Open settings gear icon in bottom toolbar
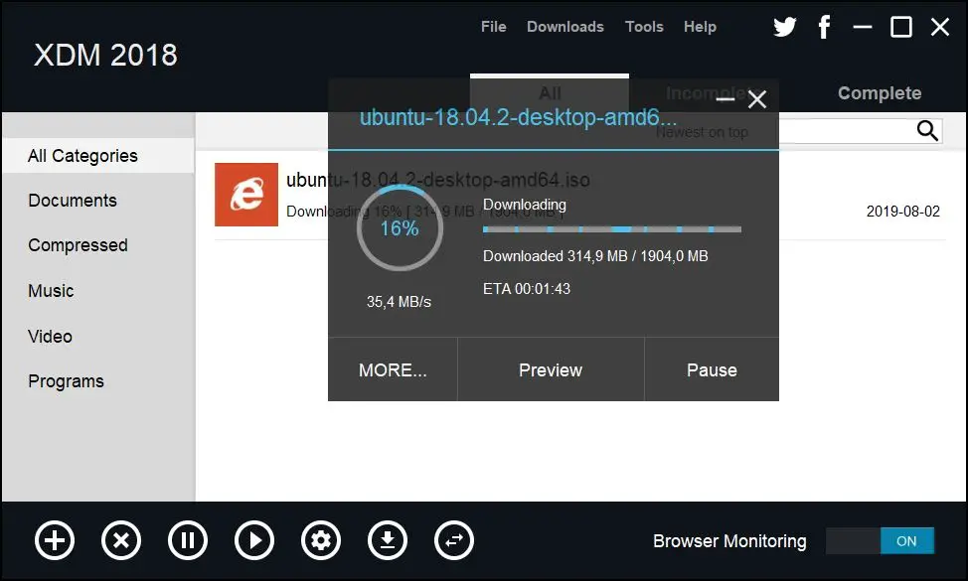 pyautogui.click(x=321, y=541)
